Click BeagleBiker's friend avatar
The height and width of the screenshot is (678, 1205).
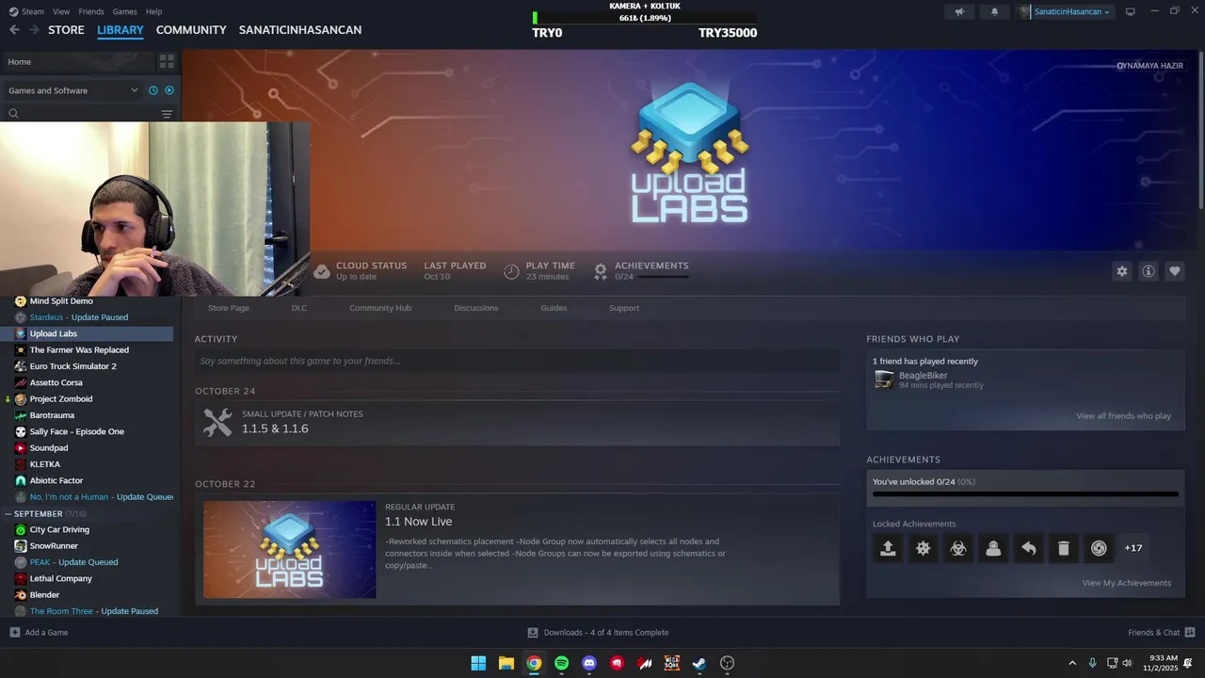click(x=884, y=379)
